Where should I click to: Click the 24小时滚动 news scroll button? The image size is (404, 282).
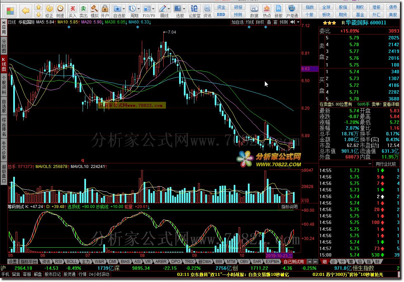coord(99,274)
